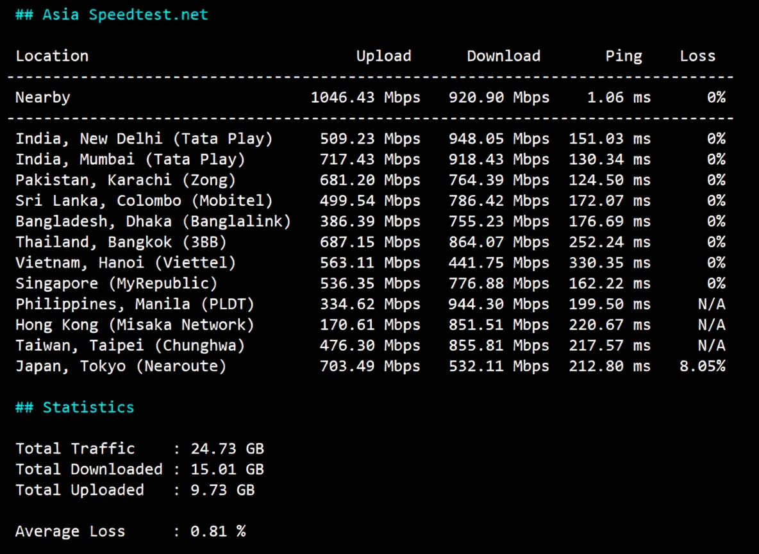The image size is (759, 554).
Task: Click Tokyo upload value 703.49 Mbps
Action: pos(370,366)
